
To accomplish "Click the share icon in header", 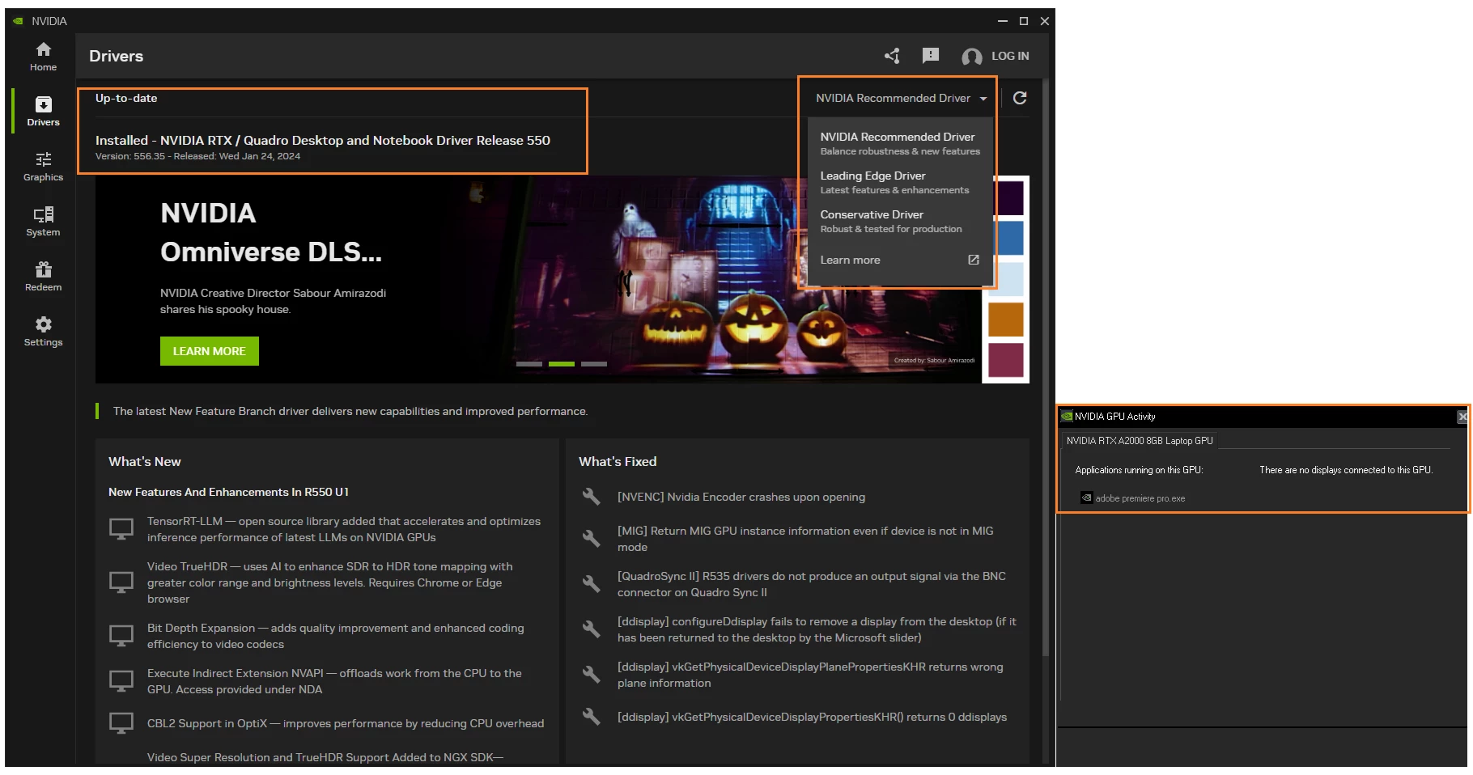I will click(892, 56).
